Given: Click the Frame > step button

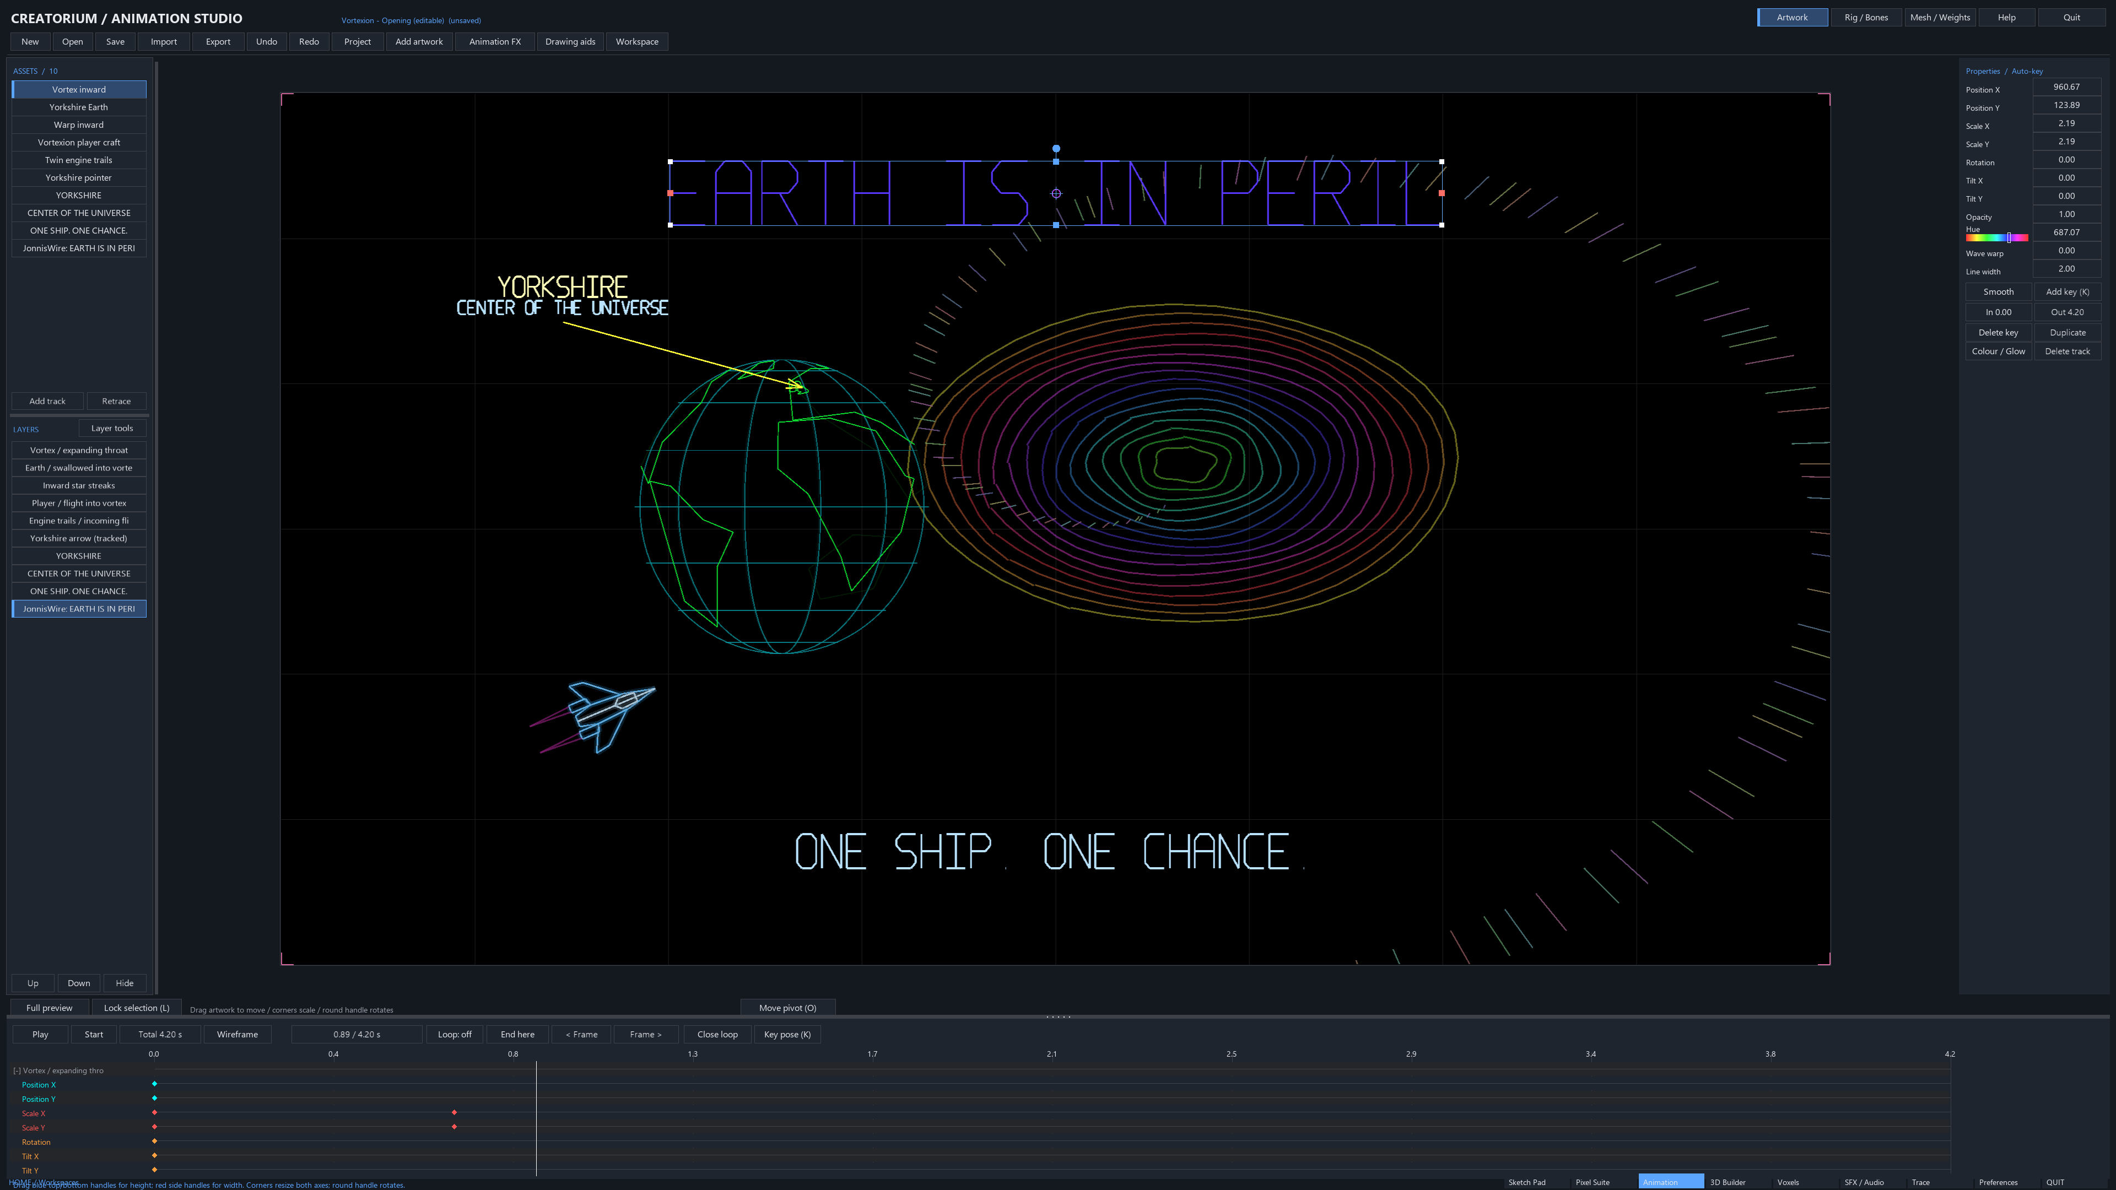Looking at the screenshot, I should pos(646,1034).
